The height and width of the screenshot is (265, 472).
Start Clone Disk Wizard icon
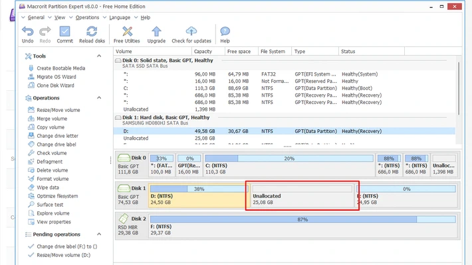tap(31, 85)
